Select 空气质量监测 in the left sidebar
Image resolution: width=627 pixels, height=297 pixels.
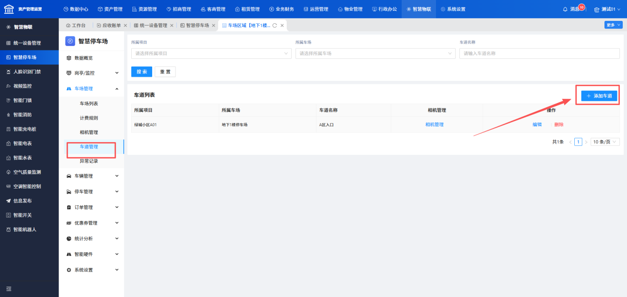pos(29,172)
